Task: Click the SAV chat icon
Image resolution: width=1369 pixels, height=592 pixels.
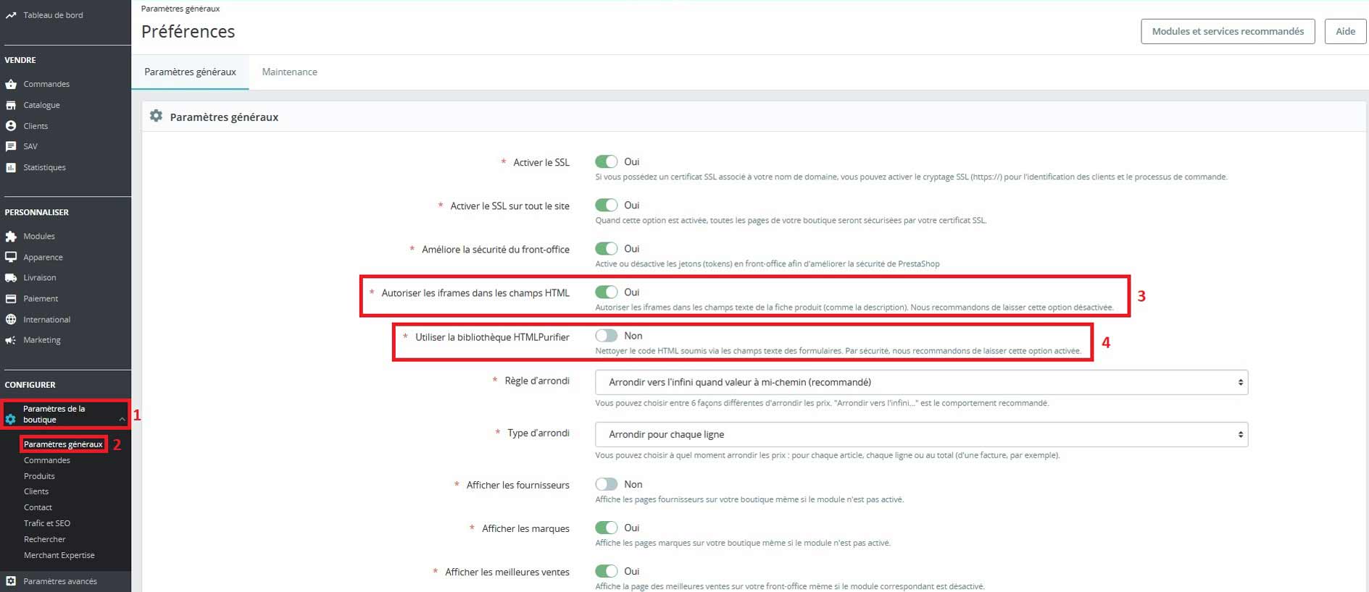Action: pyautogui.click(x=11, y=146)
